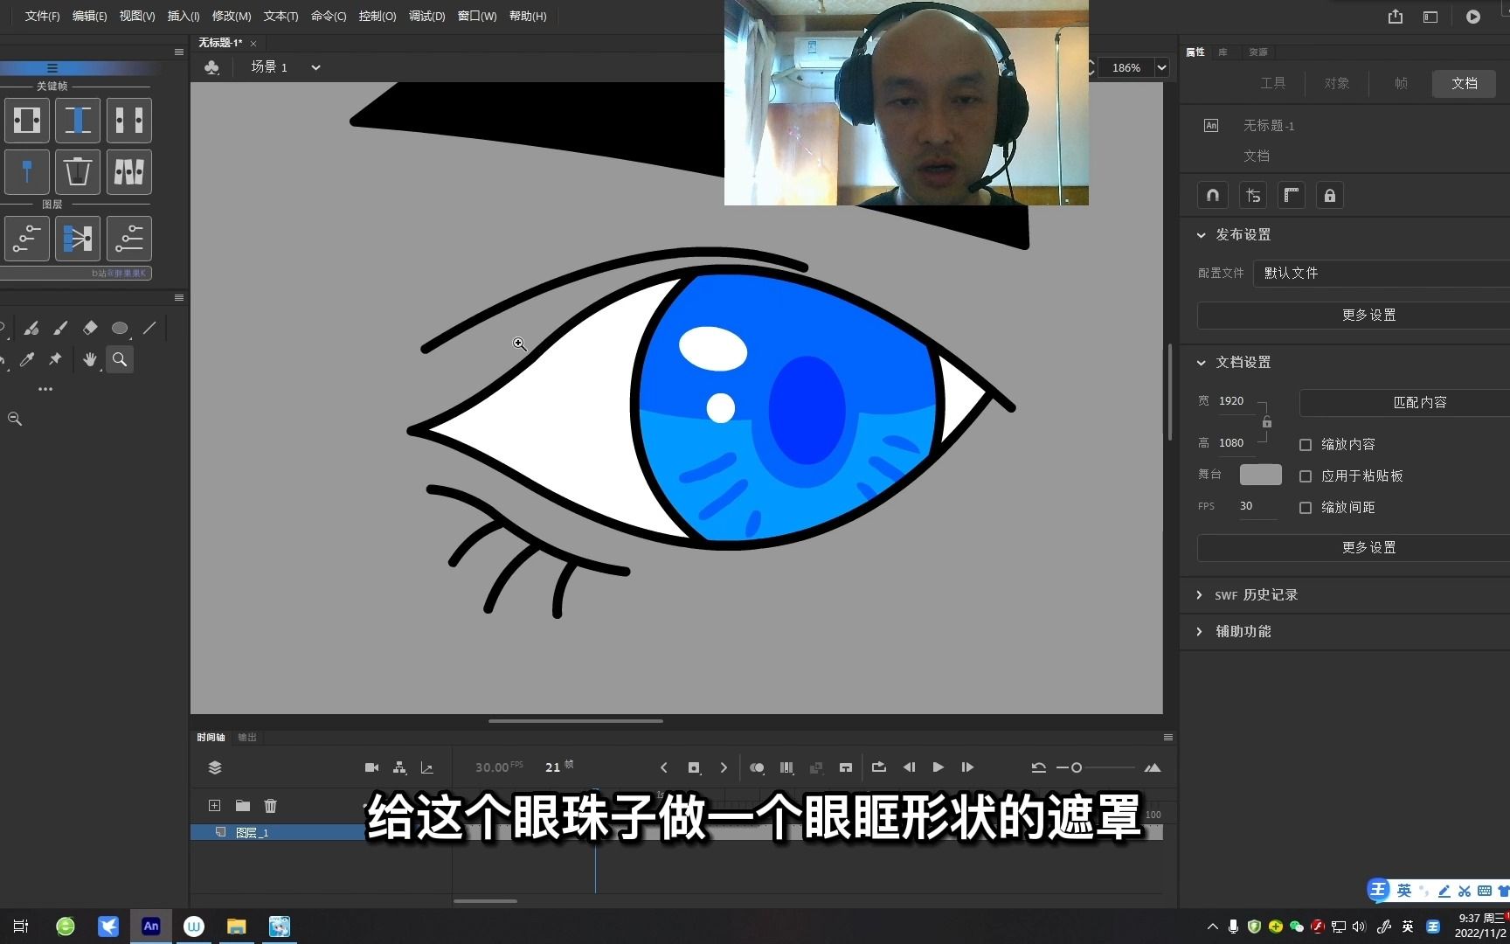Click the 匹配内容 button
Screen dimensions: 1510x944
[1405, 403]
